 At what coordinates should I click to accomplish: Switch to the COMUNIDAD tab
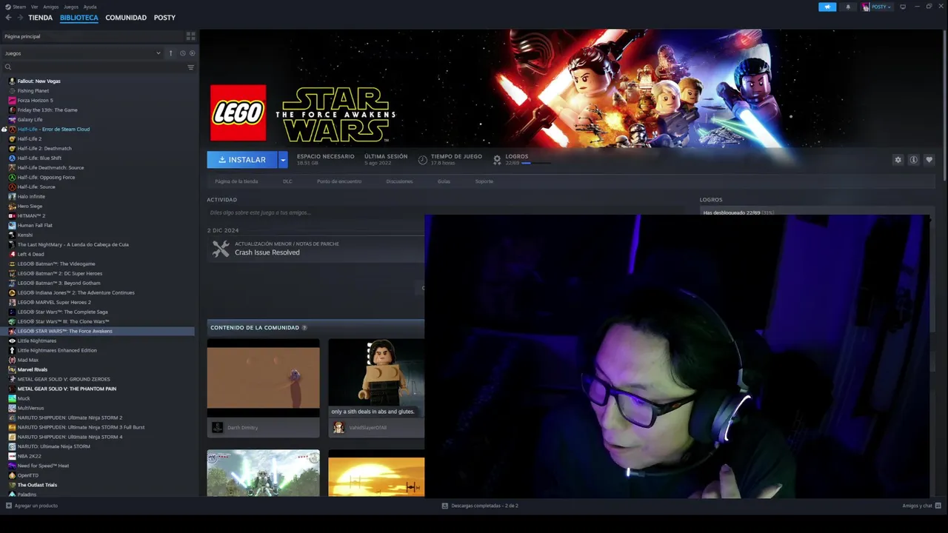[126, 18]
